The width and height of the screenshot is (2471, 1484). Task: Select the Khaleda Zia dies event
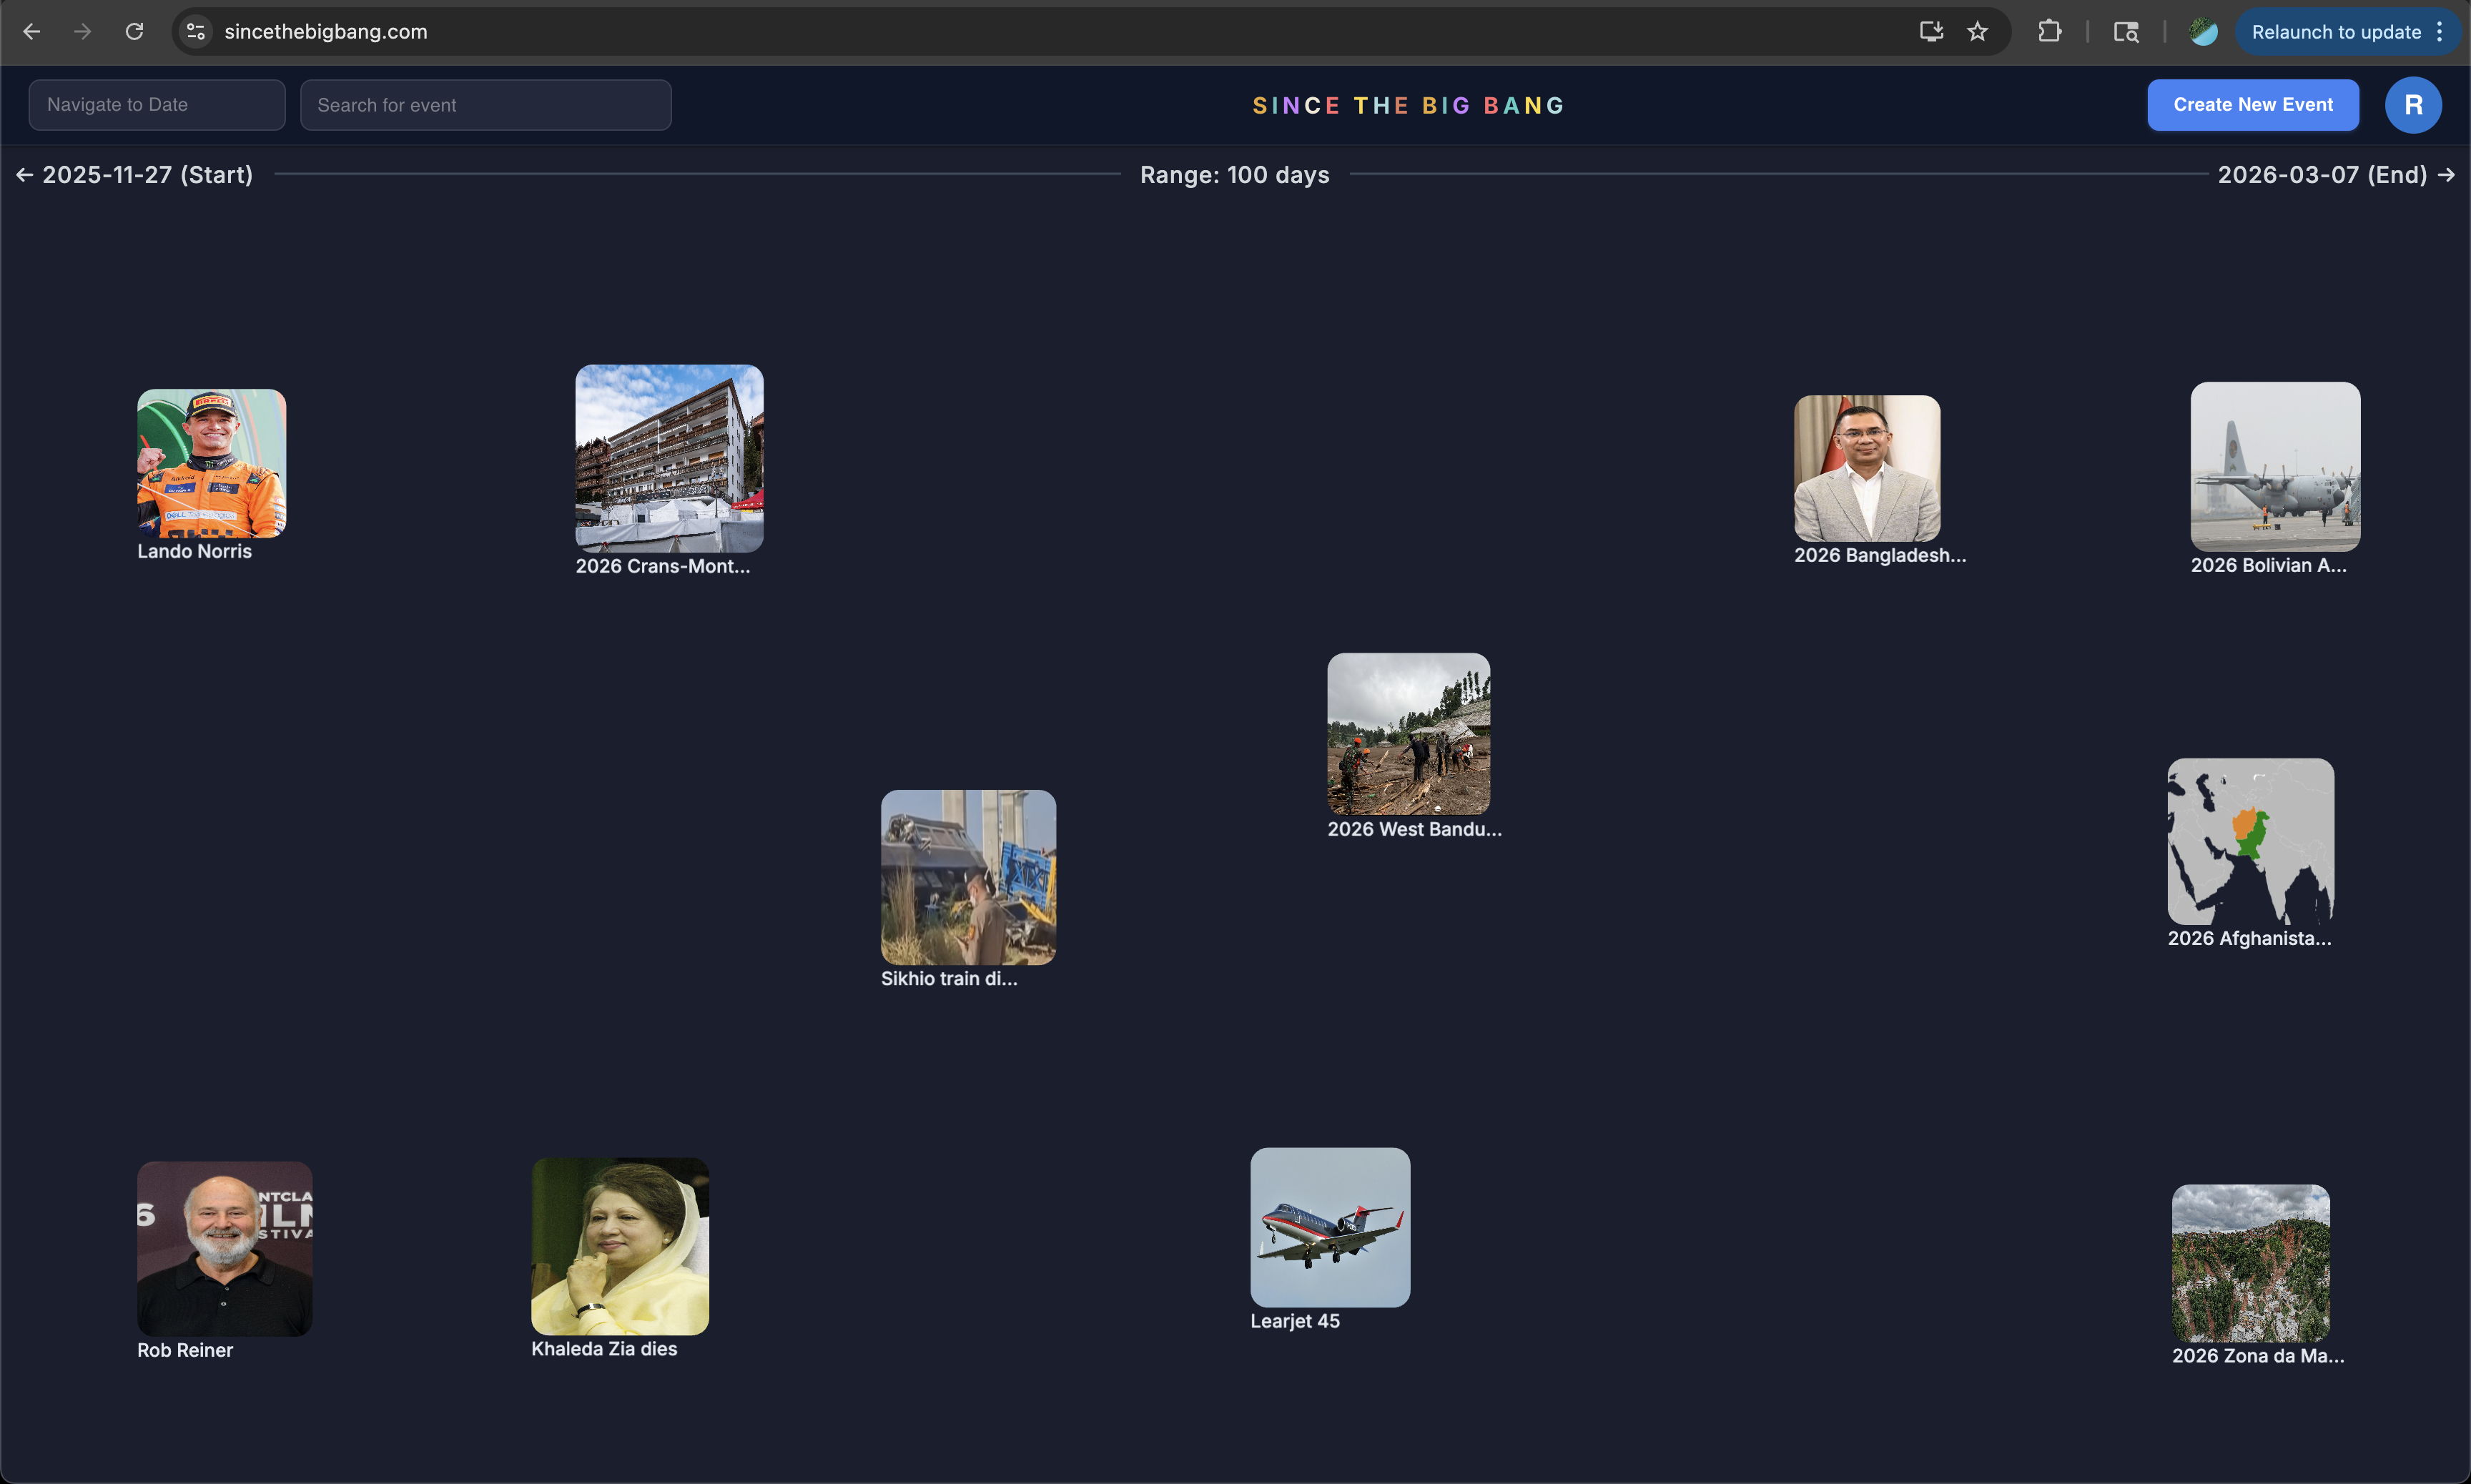pos(619,1246)
